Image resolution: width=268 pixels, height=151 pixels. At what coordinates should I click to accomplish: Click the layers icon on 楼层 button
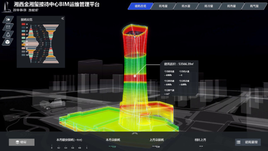[17, 142]
